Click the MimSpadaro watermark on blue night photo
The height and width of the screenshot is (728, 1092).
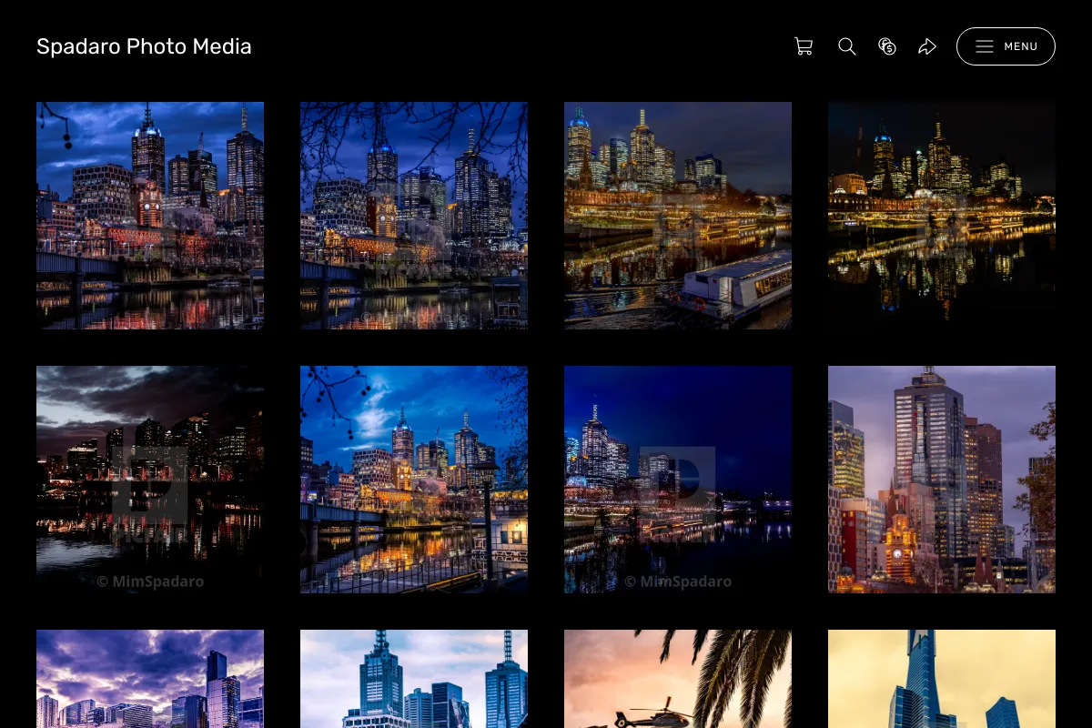(678, 581)
